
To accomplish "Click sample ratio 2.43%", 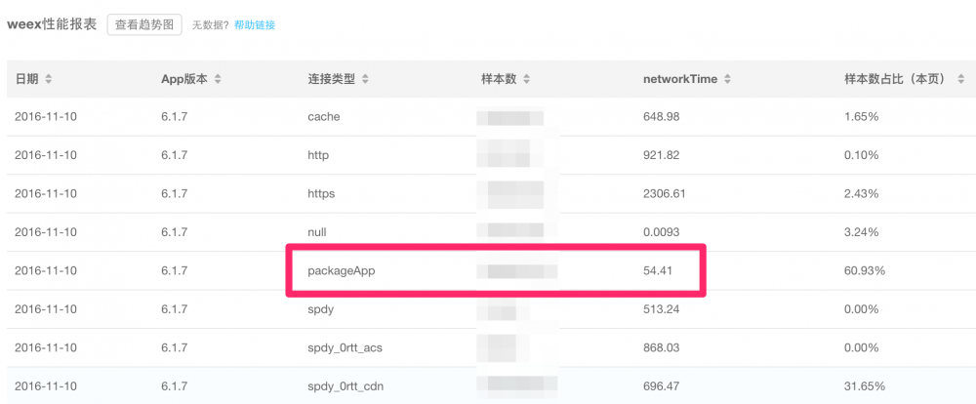I will [x=862, y=193].
